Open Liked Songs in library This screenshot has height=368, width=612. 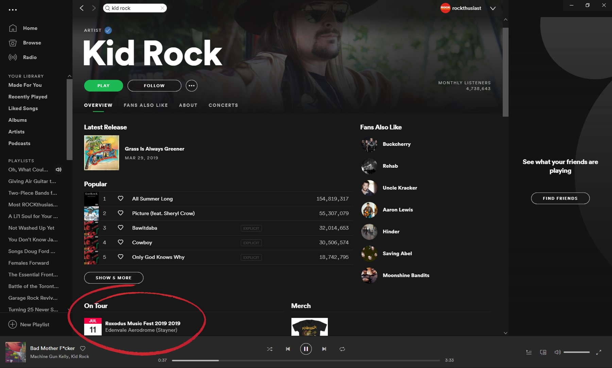[x=23, y=108]
